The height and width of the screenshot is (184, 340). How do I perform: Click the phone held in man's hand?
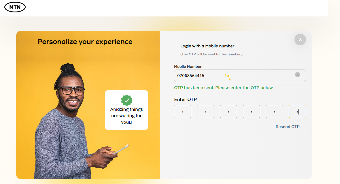click(121, 149)
